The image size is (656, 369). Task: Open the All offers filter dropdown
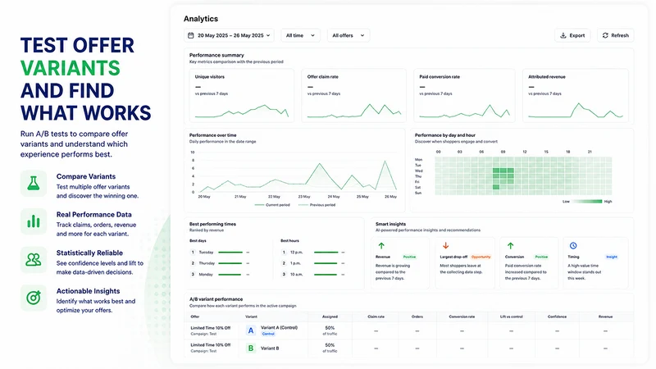(x=348, y=35)
